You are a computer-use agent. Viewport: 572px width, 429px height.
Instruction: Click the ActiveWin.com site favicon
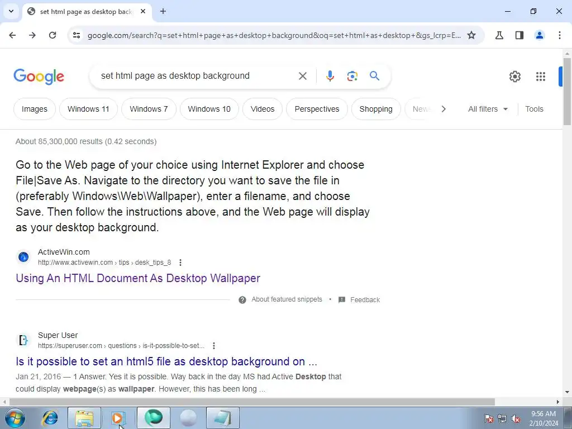click(x=23, y=257)
